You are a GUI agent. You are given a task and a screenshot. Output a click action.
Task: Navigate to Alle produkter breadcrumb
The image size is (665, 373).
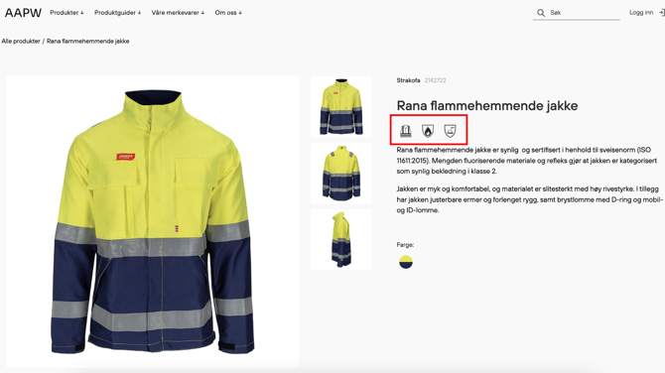click(21, 41)
